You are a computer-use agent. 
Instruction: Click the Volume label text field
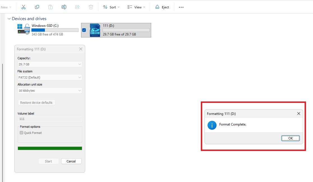point(50,119)
